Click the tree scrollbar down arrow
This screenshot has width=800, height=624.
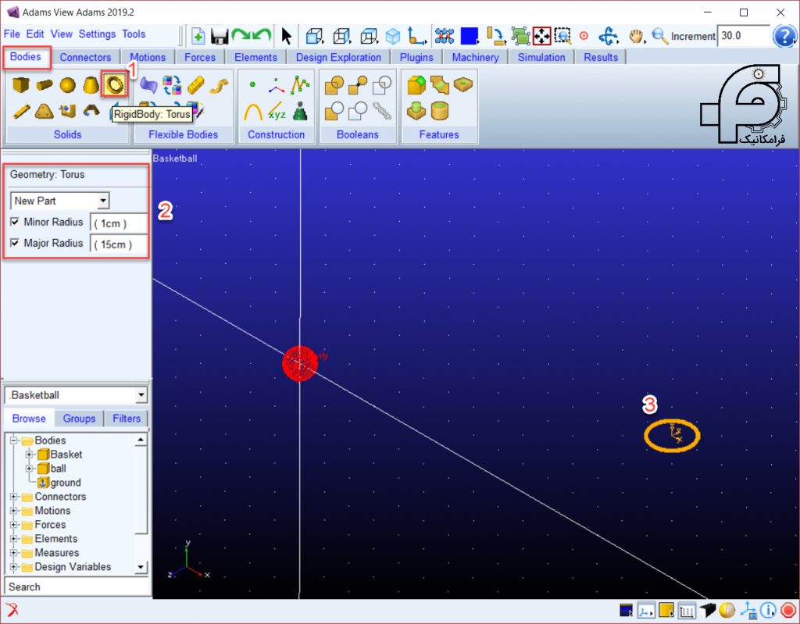coord(141,567)
